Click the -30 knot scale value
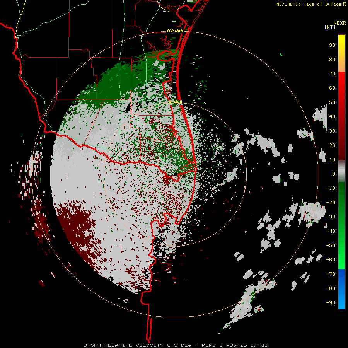 [x=331, y=217]
